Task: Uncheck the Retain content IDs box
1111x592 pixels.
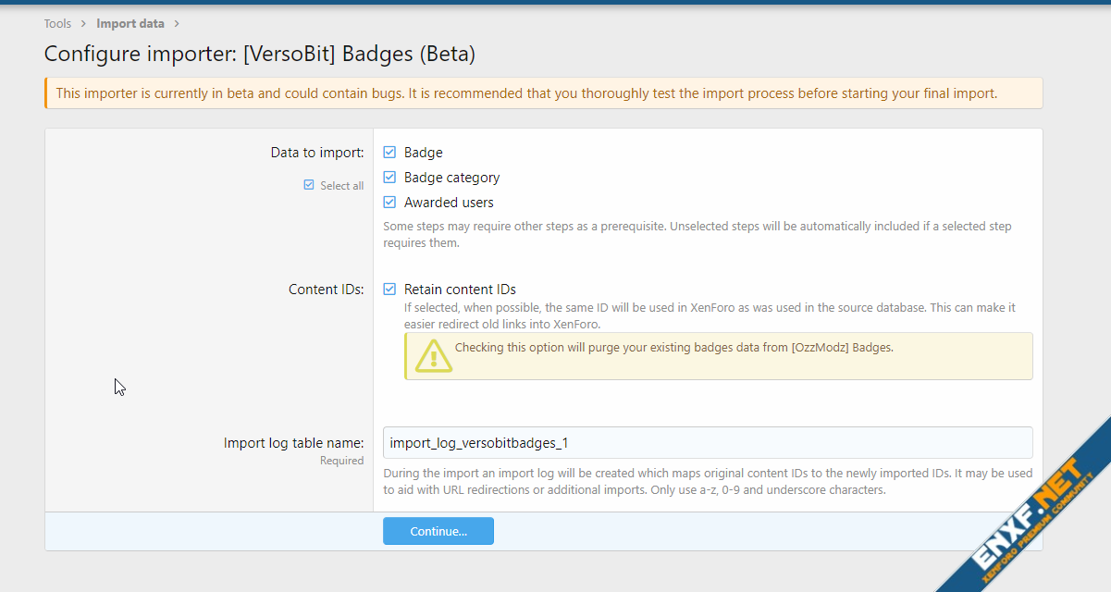Action: (x=389, y=290)
